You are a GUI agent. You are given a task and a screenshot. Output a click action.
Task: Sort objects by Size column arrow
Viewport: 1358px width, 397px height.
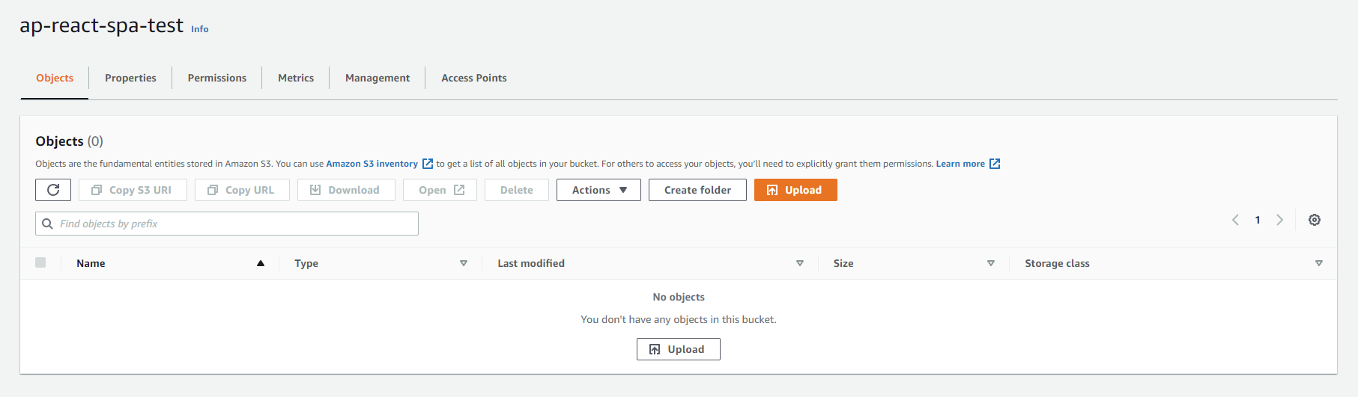(990, 263)
